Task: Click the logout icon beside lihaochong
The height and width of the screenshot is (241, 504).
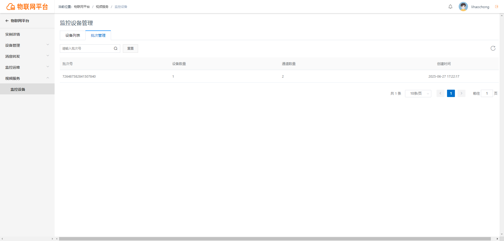Action: click(x=497, y=7)
